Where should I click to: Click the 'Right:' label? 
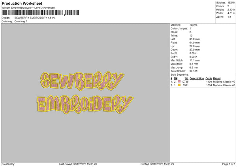coord(174,43)
